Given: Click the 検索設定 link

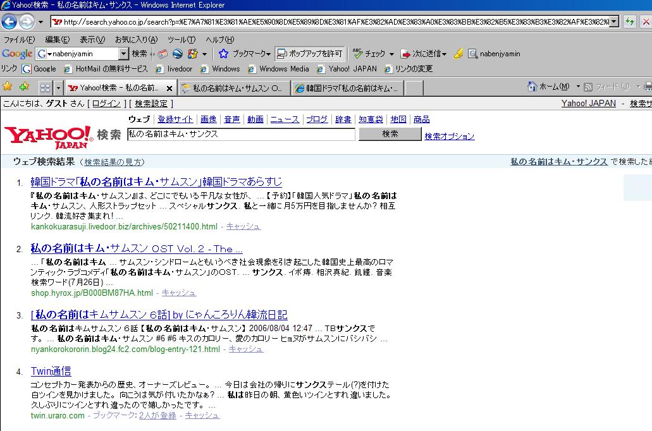Looking at the screenshot, I should pyautogui.click(x=151, y=104).
